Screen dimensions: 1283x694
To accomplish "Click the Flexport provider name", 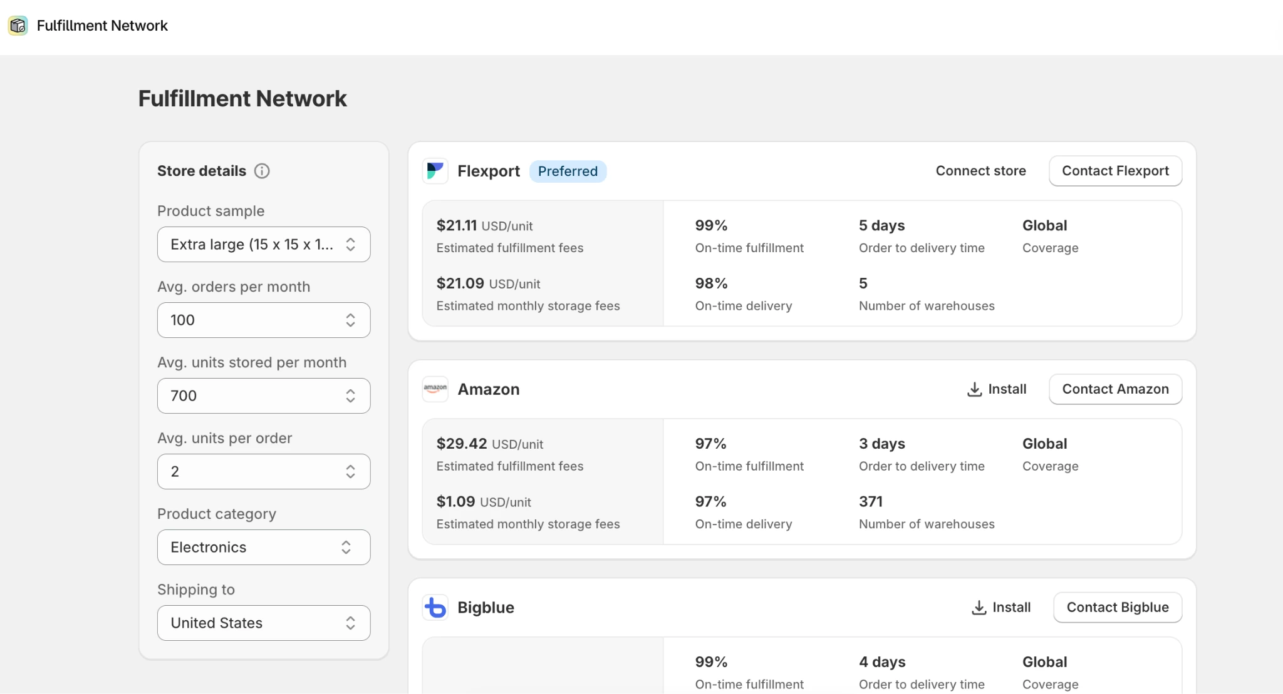I will coord(489,171).
